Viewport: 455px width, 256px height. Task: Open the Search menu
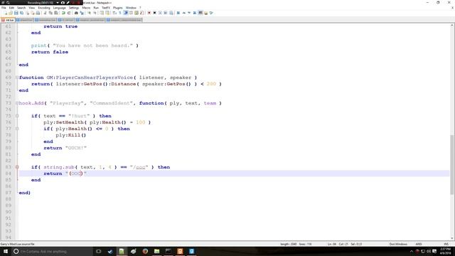click(x=21, y=8)
